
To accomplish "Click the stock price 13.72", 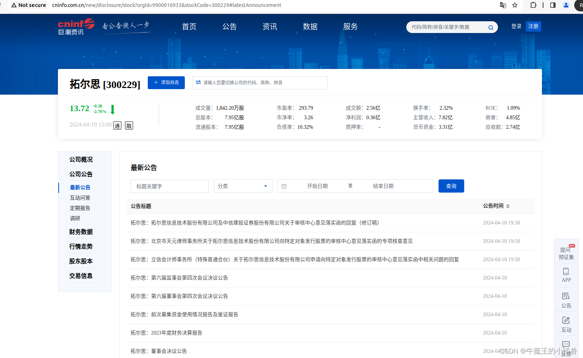I will pyautogui.click(x=80, y=109).
